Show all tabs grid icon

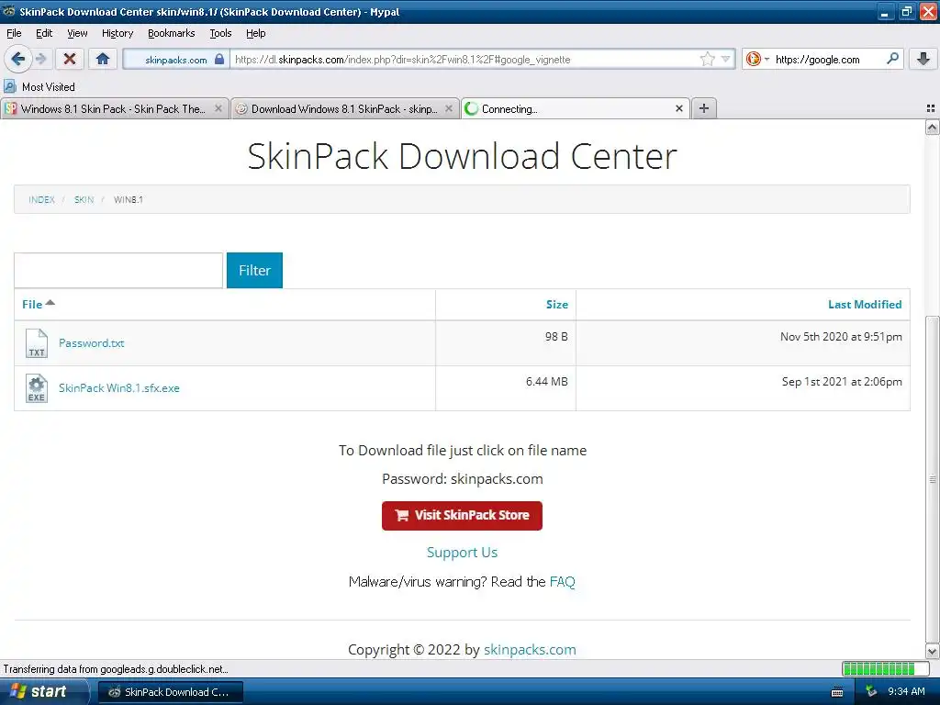pyautogui.click(x=931, y=108)
